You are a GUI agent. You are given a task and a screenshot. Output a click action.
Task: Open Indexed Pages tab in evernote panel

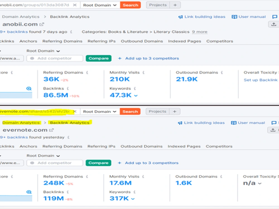coord(184,147)
